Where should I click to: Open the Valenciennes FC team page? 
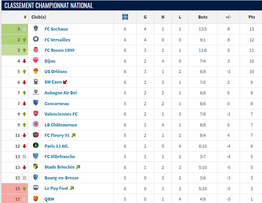(61, 114)
